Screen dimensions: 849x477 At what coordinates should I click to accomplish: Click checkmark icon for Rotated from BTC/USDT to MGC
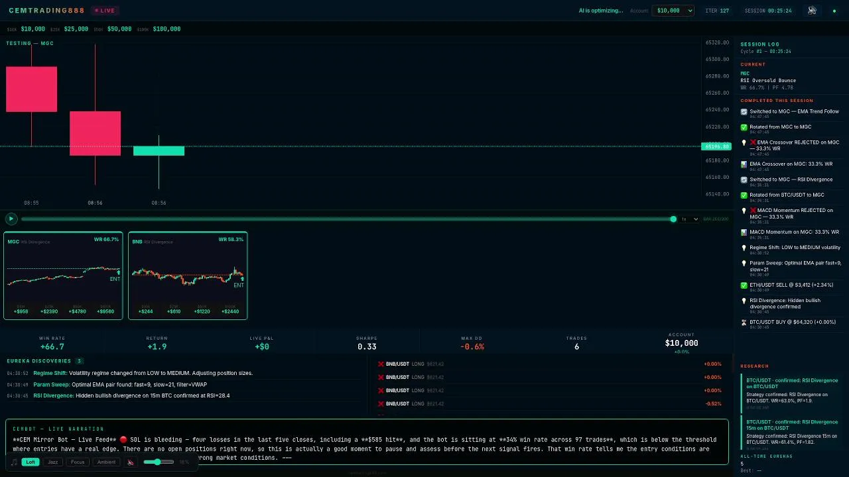coord(744,195)
